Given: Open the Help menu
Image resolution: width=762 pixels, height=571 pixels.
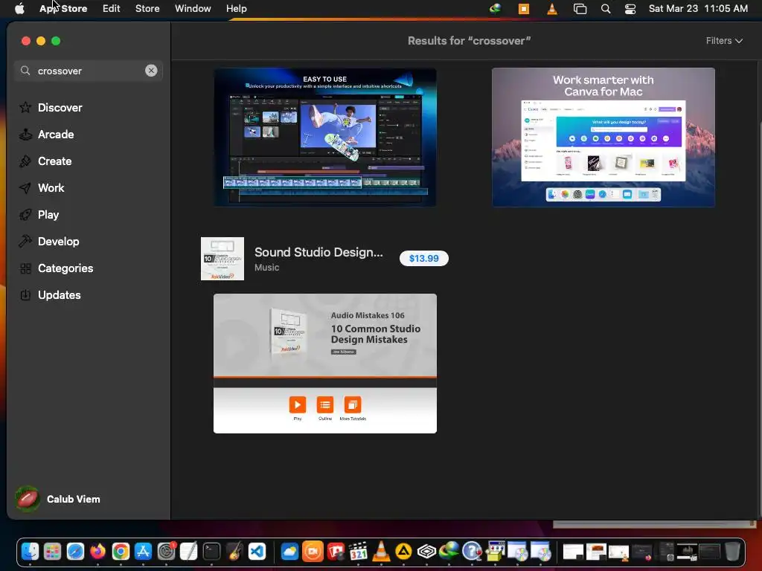Looking at the screenshot, I should (236, 9).
